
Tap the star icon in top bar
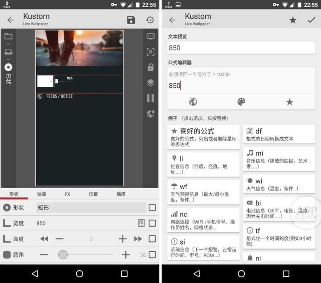(292, 20)
